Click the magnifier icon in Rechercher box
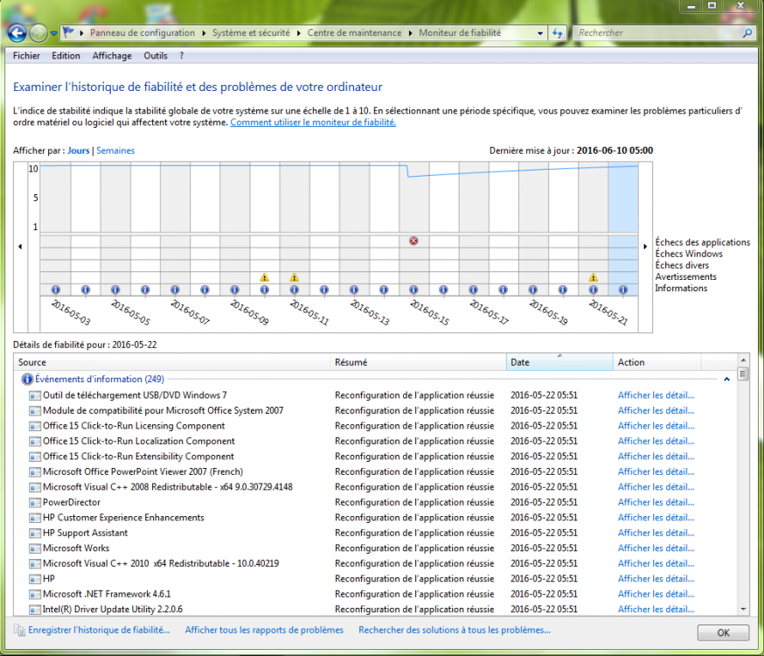 (x=747, y=33)
